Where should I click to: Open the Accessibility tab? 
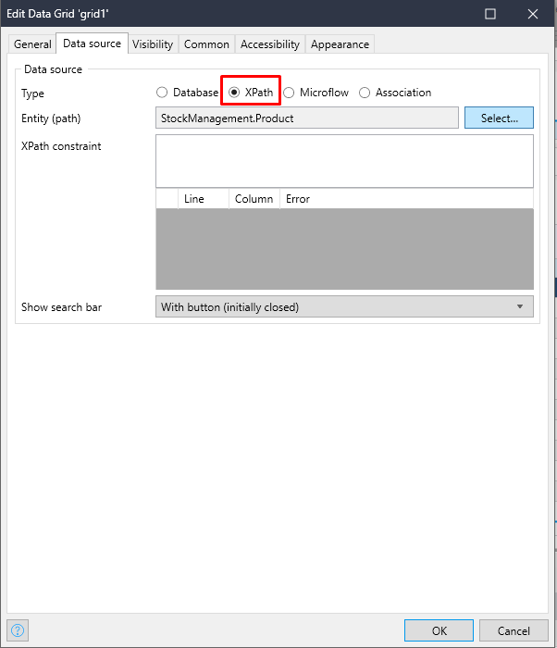(270, 44)
